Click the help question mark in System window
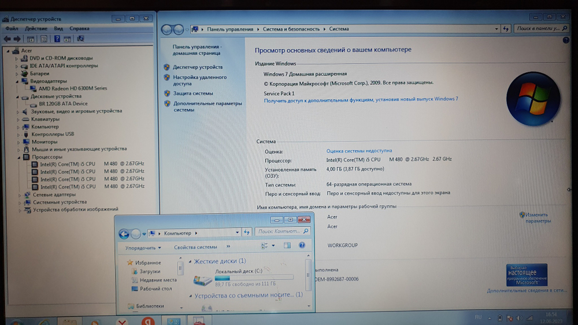Screen dimensions: 578x325 coord(566,40)
